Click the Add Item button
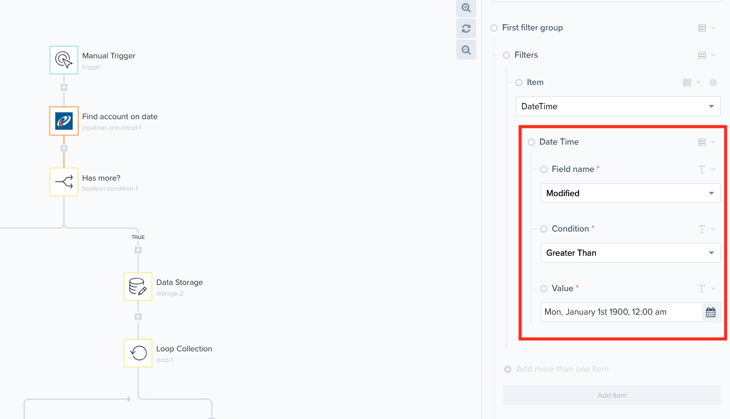Screen dimensions: 730x419 [x=611, y=395]
